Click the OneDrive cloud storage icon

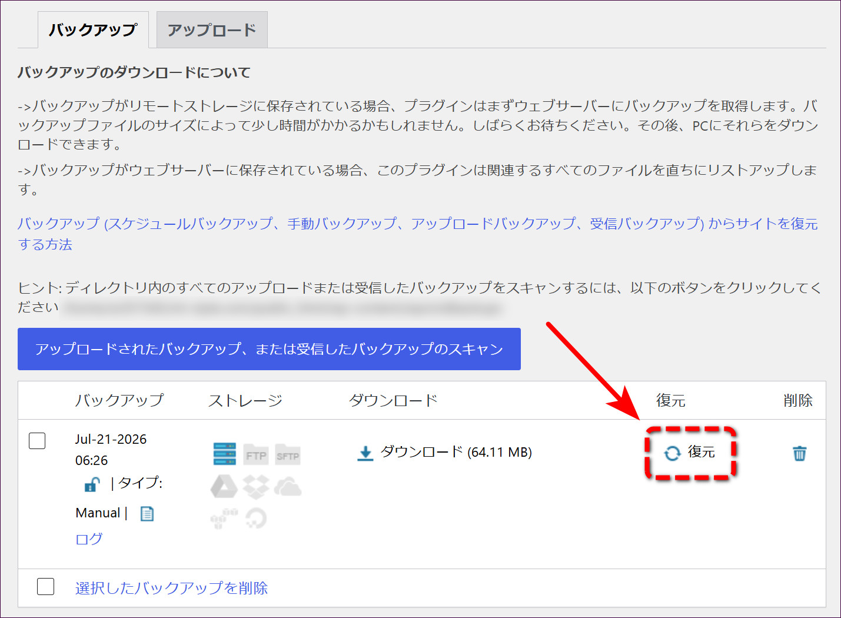point(288,487)
